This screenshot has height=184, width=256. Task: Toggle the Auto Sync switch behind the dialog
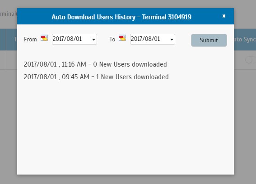[251, 60]
